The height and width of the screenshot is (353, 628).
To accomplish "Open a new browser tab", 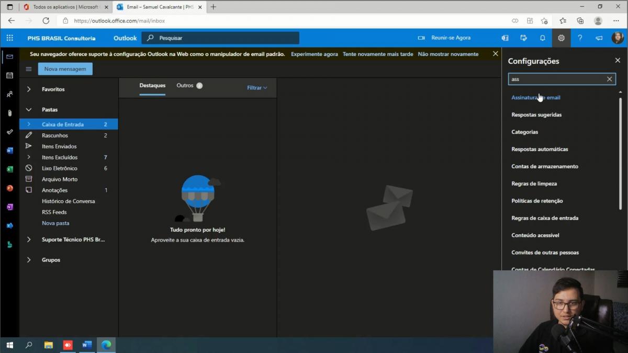I will click(213, 7).
